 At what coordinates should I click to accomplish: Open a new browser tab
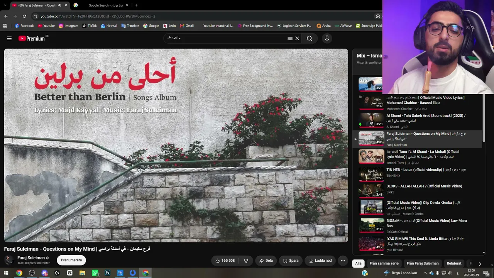pos(136,5)
